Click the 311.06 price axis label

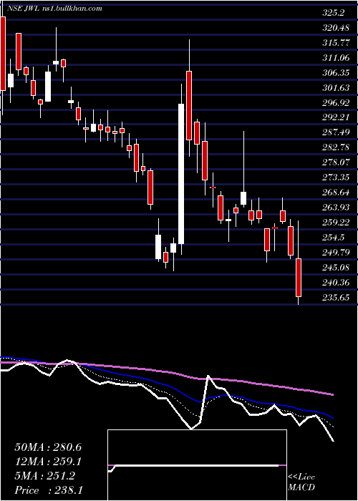(336, 58)
